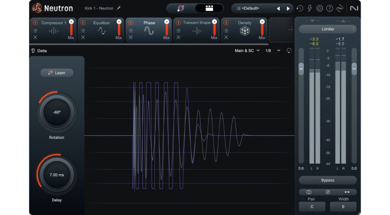Open the Assistant view icon
This screenshot has height=215, width=390.
181,8
